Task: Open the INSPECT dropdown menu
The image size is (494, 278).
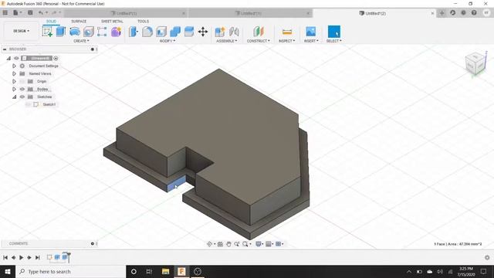Action: pos(287,41)
